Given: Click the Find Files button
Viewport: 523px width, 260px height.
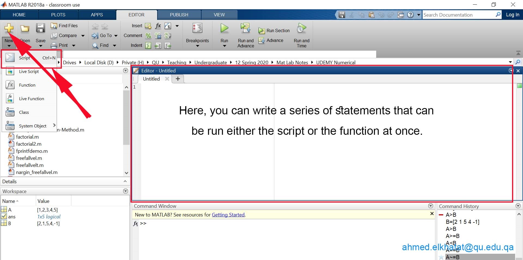Looking at the screenshot, I should point(64,26).
